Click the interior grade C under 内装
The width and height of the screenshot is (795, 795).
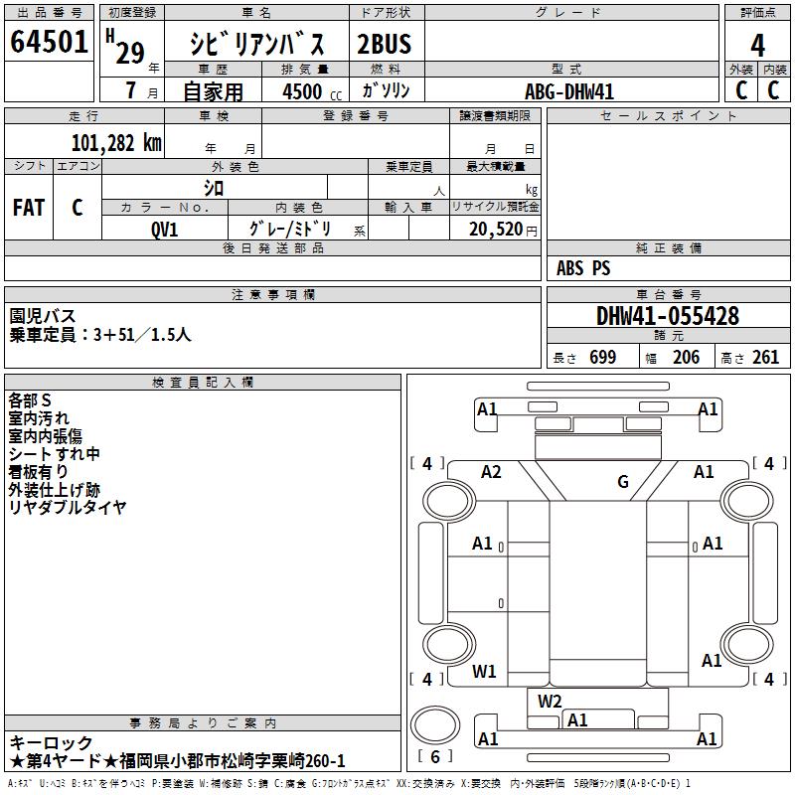773,90
